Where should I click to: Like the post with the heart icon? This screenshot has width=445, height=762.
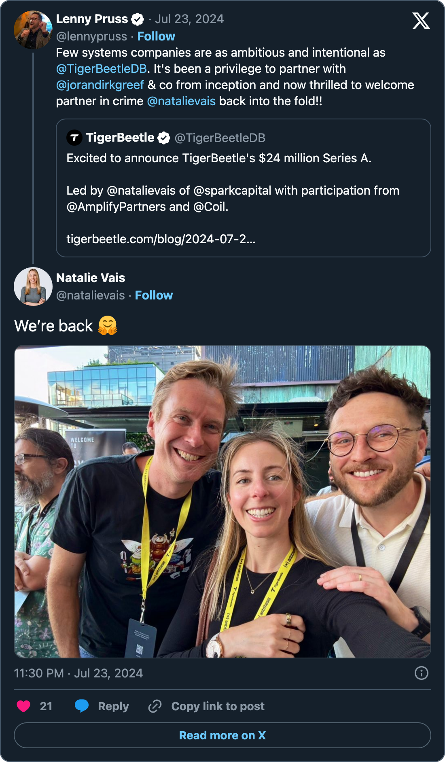pos(23,706)
